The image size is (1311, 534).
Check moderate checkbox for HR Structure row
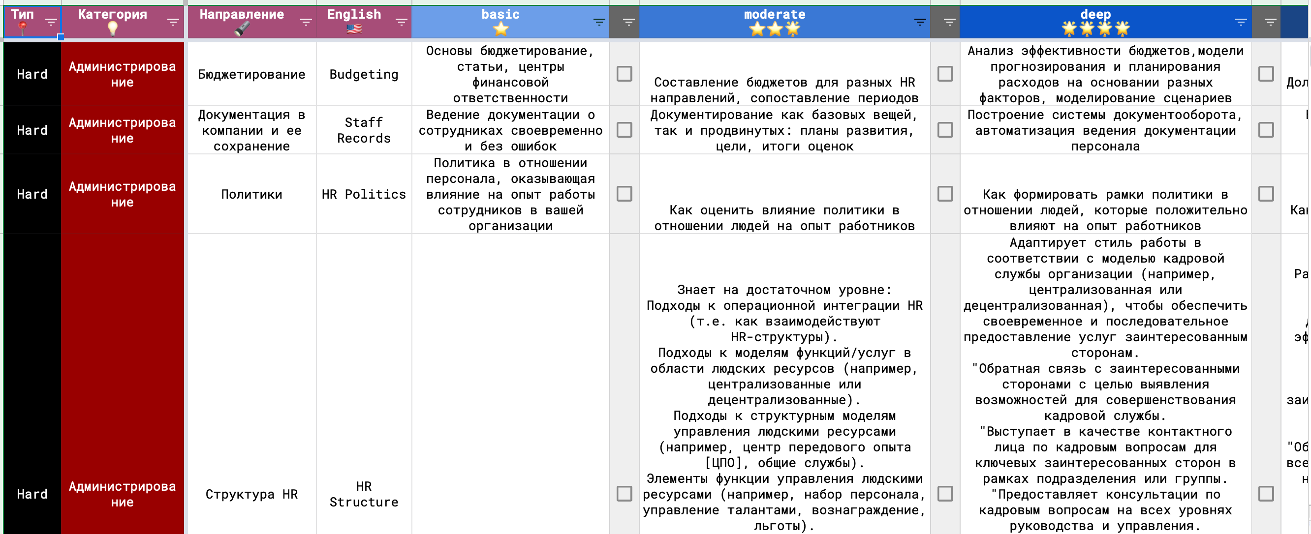(x=945, y=493)
